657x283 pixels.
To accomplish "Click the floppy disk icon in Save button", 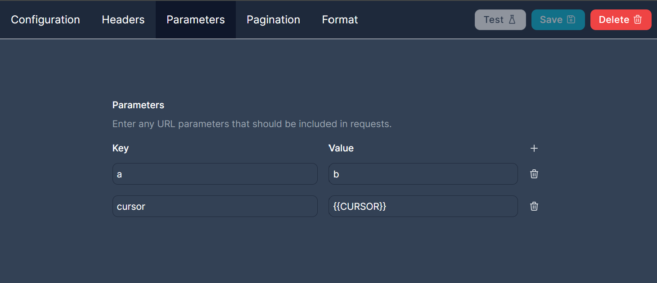I will pos(571,20).
